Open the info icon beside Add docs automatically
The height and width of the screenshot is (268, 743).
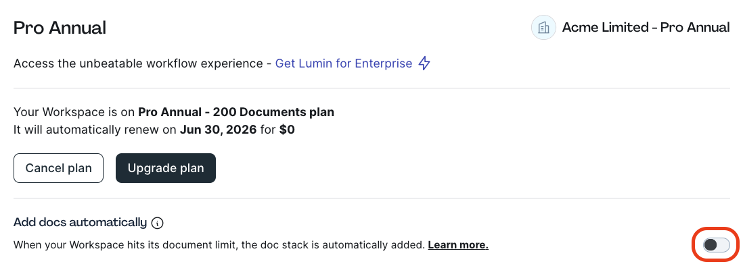coord(157,223)
